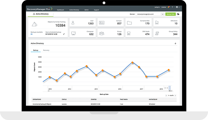Sort by STATUS column header
The height and width of the screenshot is (120, 208).
(x=64, y=99)
